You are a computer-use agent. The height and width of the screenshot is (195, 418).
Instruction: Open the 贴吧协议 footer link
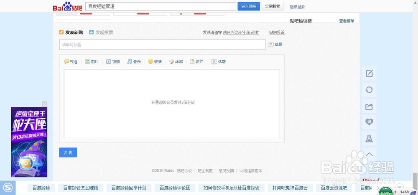point(184,171)
